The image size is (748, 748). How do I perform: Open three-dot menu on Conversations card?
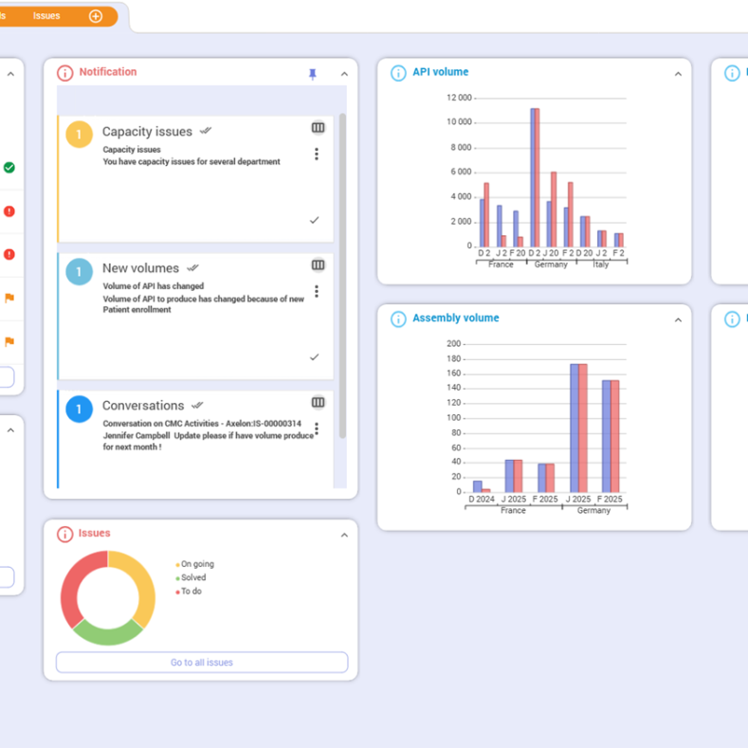(x=317, y=429)
